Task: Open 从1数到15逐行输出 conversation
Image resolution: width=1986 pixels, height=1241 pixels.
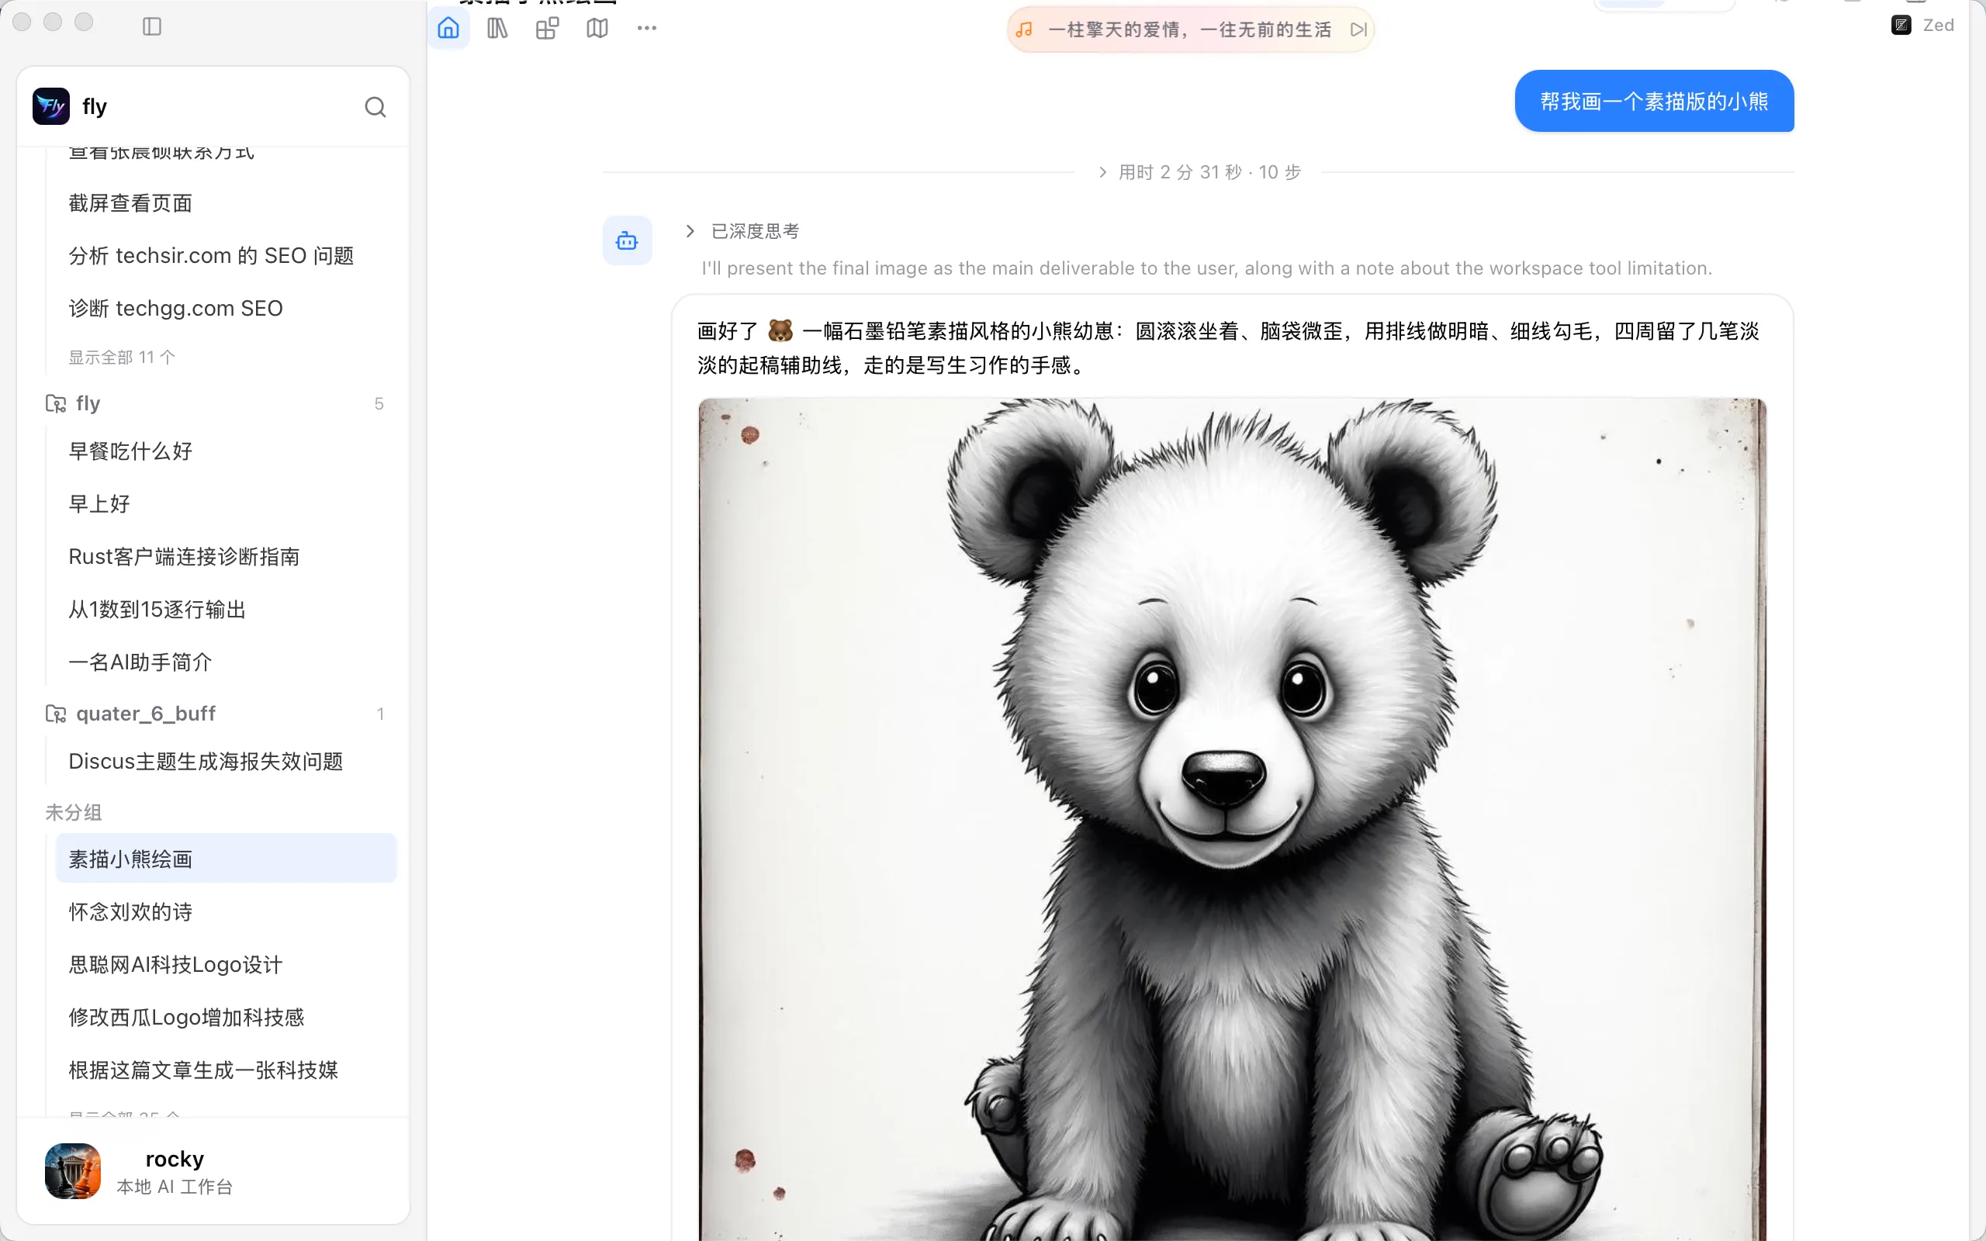Action: click(226, 610)
